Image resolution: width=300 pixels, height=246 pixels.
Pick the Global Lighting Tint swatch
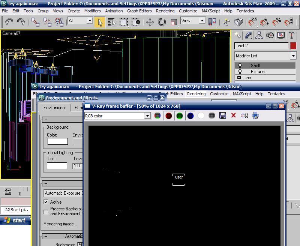coord(57,166)
